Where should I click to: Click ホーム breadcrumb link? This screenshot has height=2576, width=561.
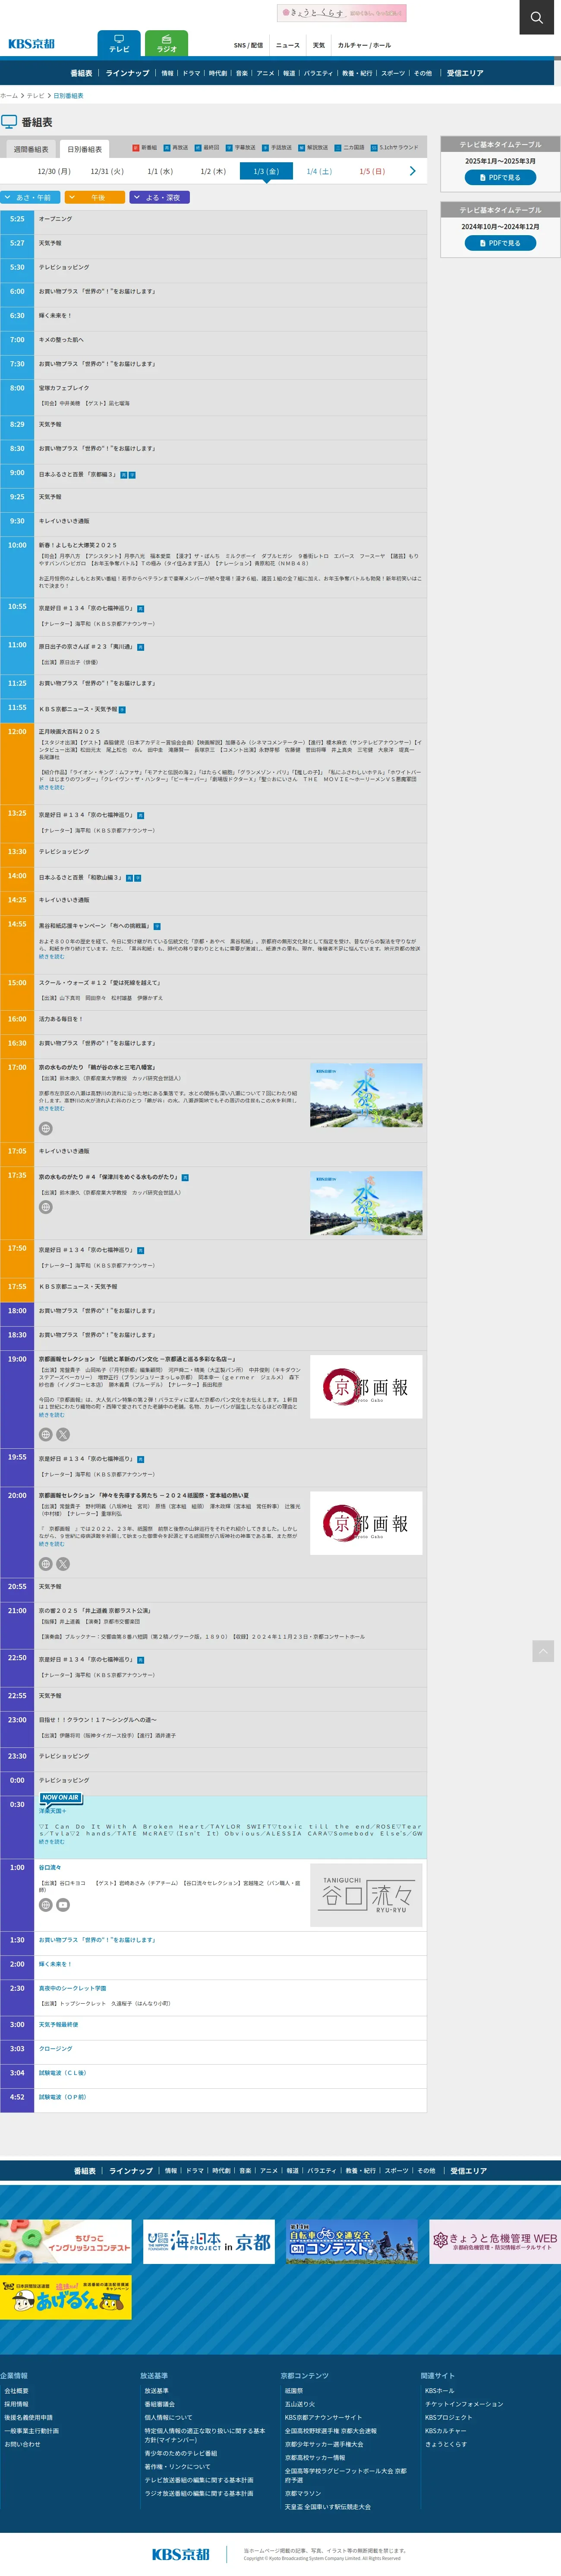(9, 96)
